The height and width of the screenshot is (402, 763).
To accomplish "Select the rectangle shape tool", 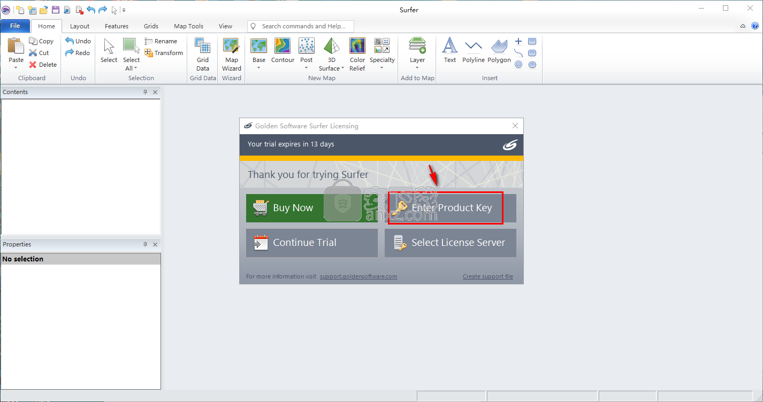I will 532,41.
